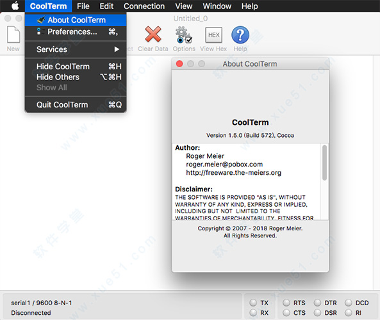Click the RI status indicator
The width and height of the screenshot is (380, 320).
point(348,312)
